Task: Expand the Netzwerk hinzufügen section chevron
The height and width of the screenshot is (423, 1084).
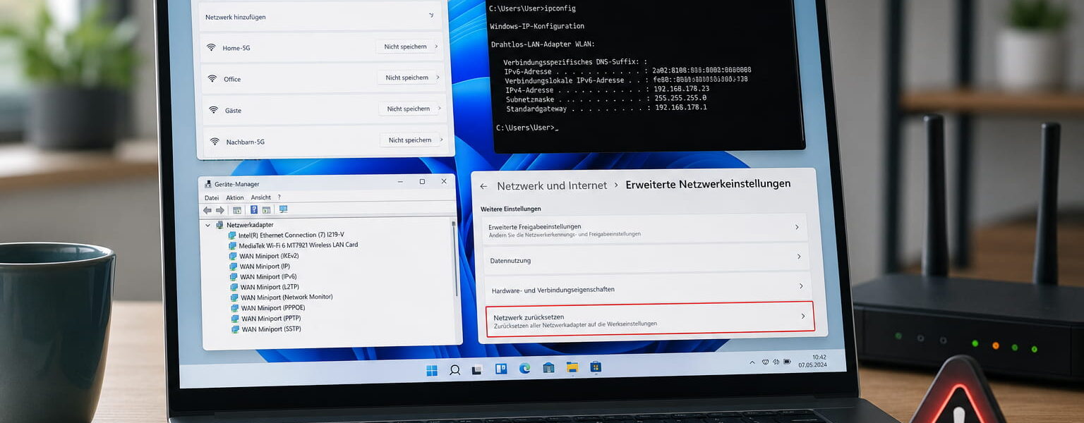Action: click(x=431, y=14)
